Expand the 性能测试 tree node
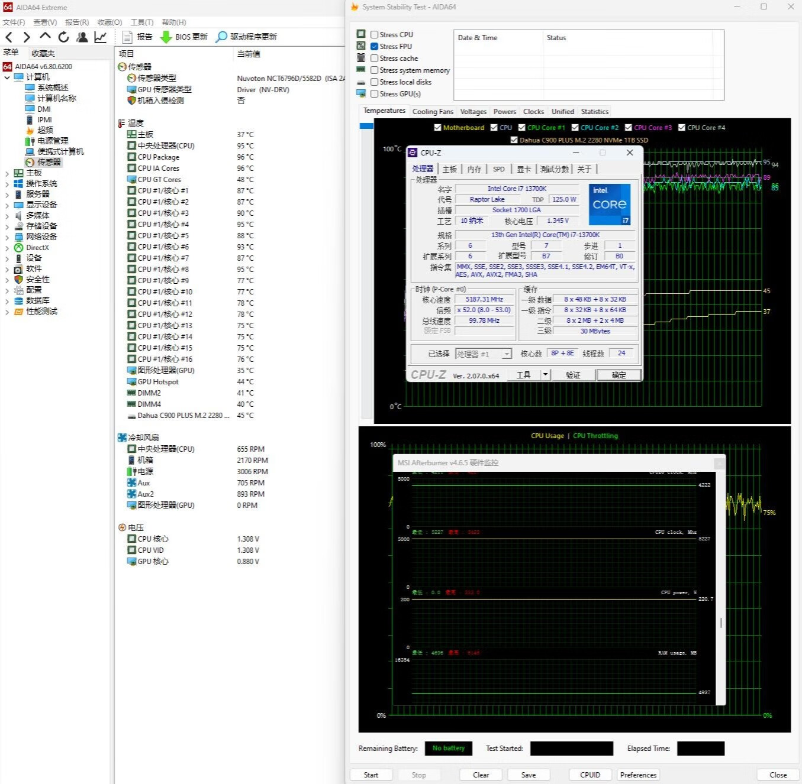Image resolution: width=802 pixels, height=784 pixels. [x=7, y=312]
